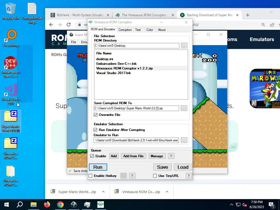Click the network tray icon

click(238, 205)
